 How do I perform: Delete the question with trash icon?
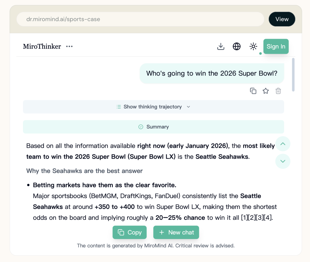278,91
